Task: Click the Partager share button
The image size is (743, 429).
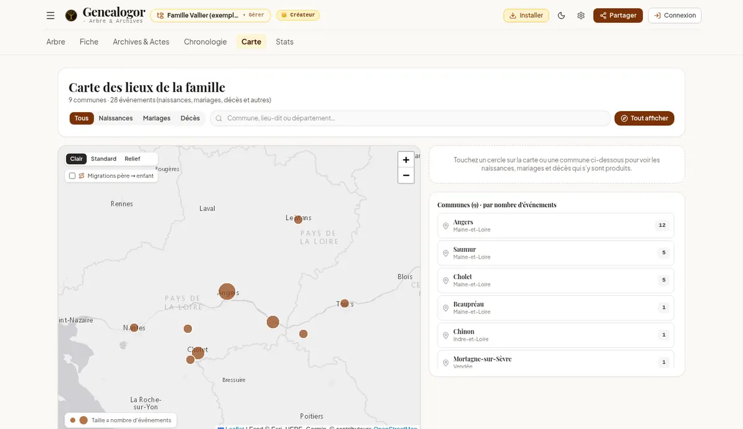Action: (x=618, y=15)
